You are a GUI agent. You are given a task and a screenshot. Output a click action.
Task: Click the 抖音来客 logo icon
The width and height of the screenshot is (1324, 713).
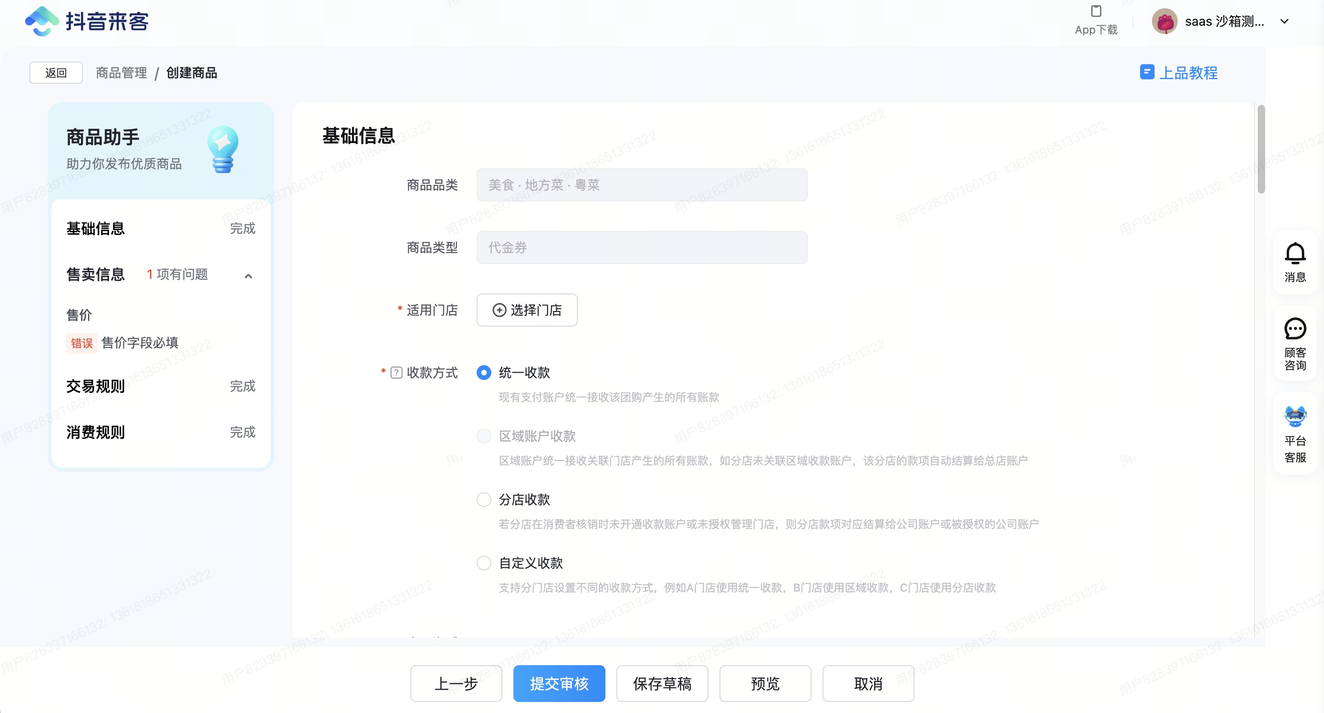[42, 22]
